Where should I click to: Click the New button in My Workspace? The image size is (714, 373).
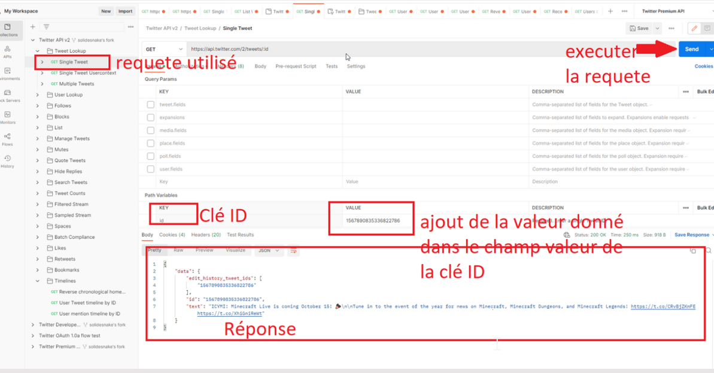106,11
